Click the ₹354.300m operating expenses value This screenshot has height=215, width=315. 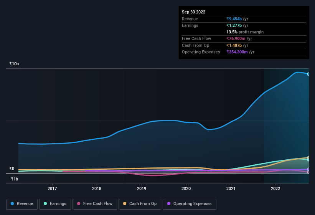(x=237, y=52)
